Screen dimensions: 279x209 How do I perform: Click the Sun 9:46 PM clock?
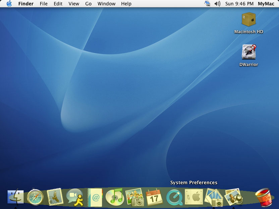point(239,4)
